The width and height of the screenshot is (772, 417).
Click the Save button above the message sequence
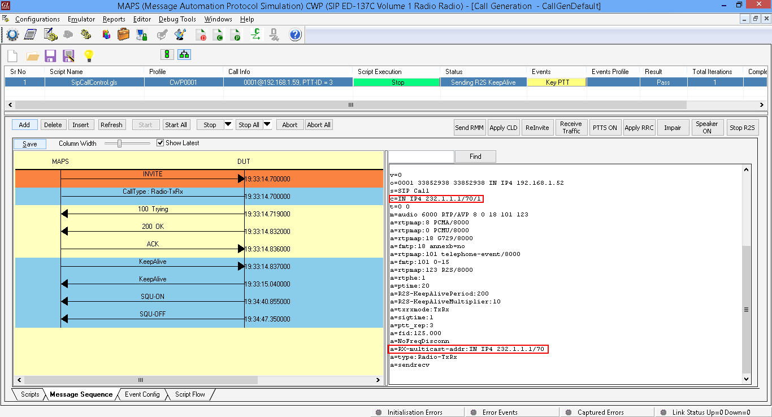(30, 144)
